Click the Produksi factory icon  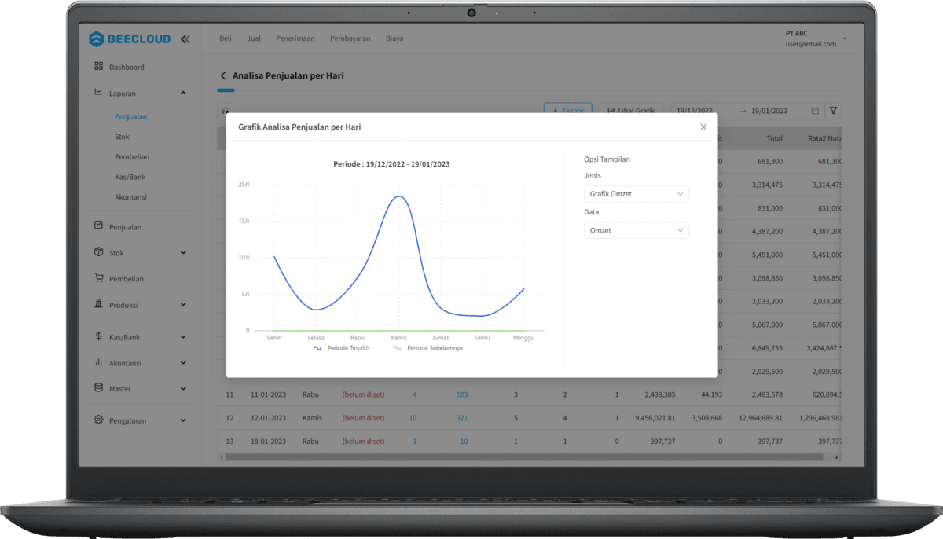(98, 304)
